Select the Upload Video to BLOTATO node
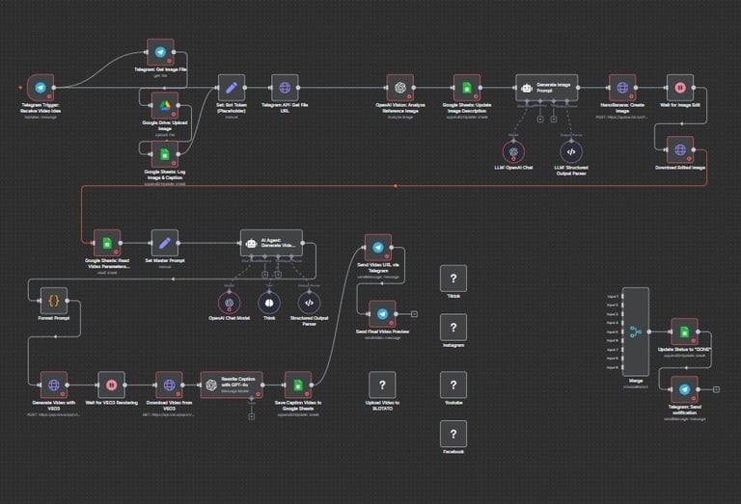The width and height of the screenshot is (741, 504). click(x=382, y=385)
